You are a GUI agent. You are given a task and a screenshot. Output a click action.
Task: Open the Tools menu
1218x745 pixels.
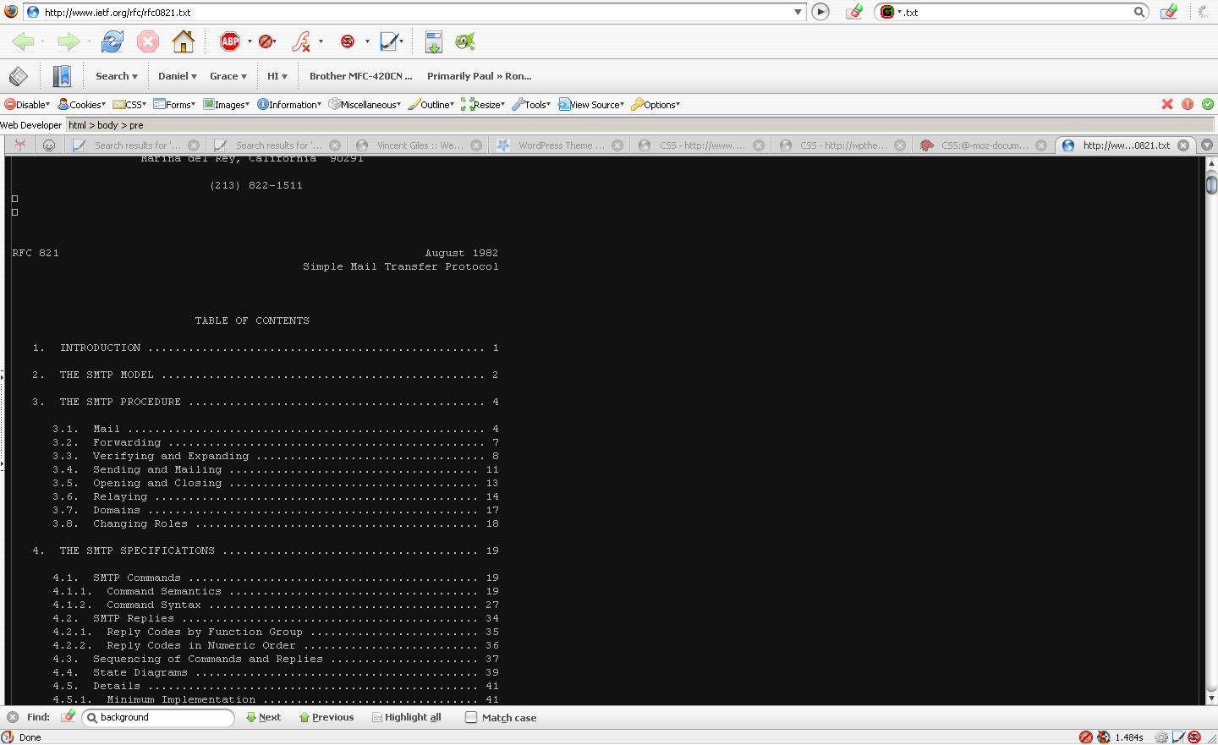531,105
